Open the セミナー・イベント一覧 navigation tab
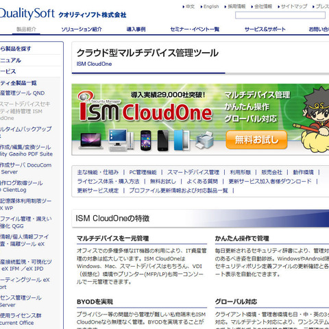 195,29
